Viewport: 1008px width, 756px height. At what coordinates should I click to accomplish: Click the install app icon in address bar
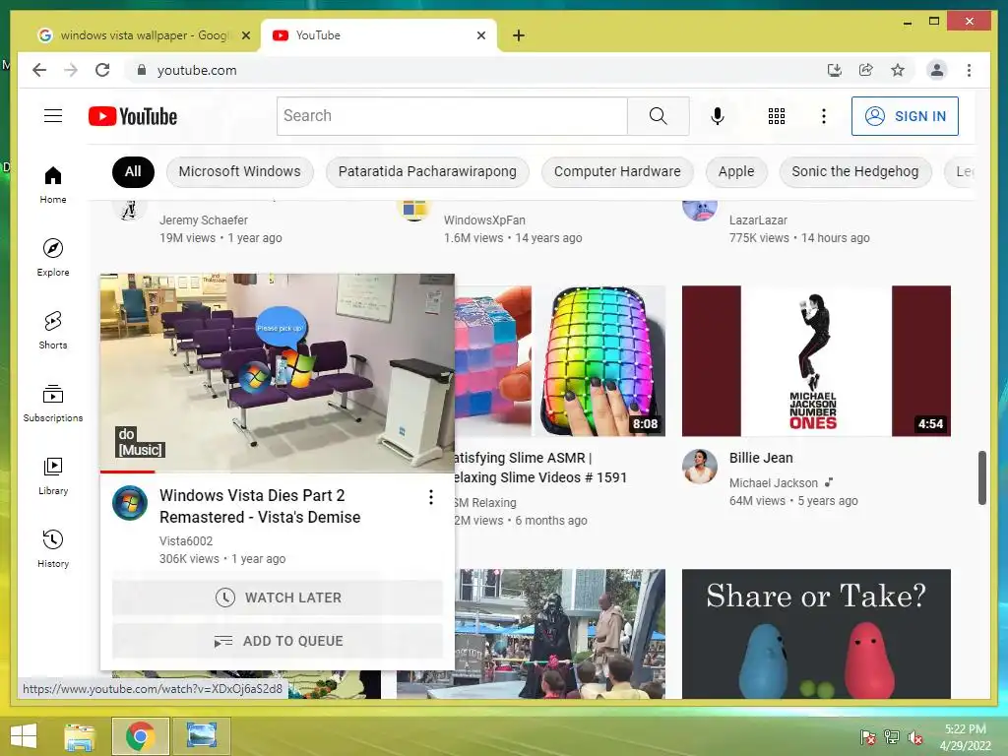click(835, 70)
